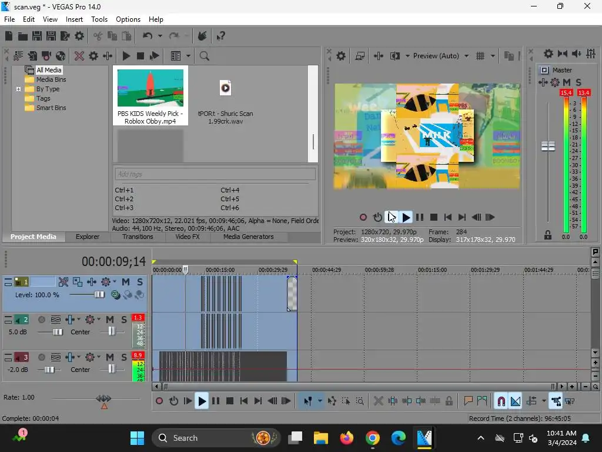
Task: Open the Tools menu
Action: coord(99,19)
